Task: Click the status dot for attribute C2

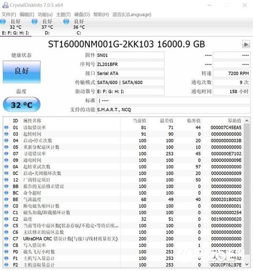Action: (6, 219)
